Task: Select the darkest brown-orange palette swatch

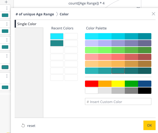Action: 145,64
